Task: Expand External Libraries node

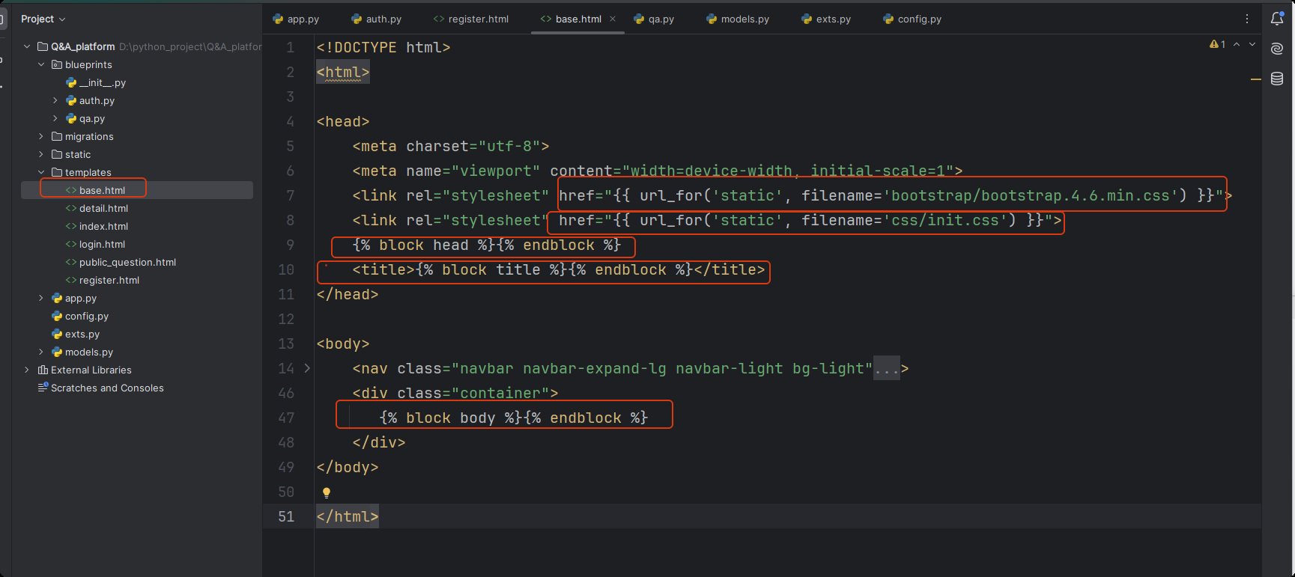Action: pos(27,370)
